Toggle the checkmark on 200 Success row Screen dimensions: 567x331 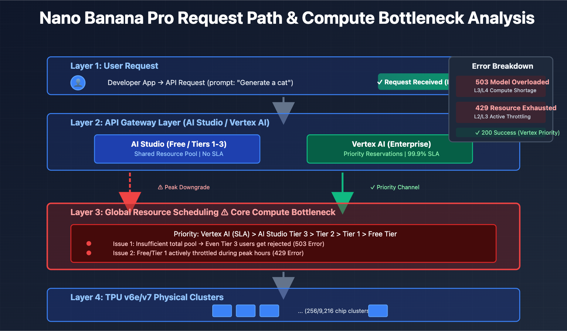point(478,133)
